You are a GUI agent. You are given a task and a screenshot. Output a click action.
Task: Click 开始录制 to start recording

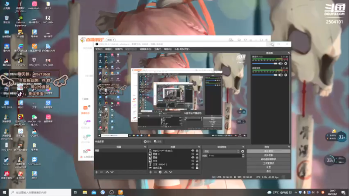tap(268, 155)
